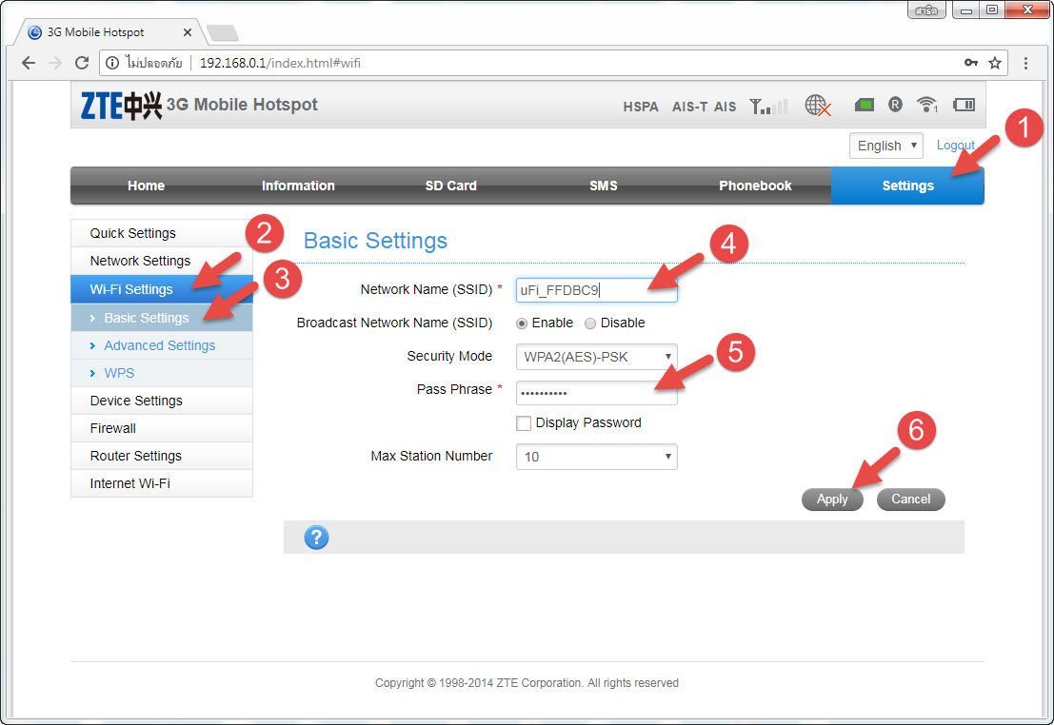Screen dimensions: 1054x725
Task: Click the Wi-Fi connected users icon
Action: click(927, 104)
